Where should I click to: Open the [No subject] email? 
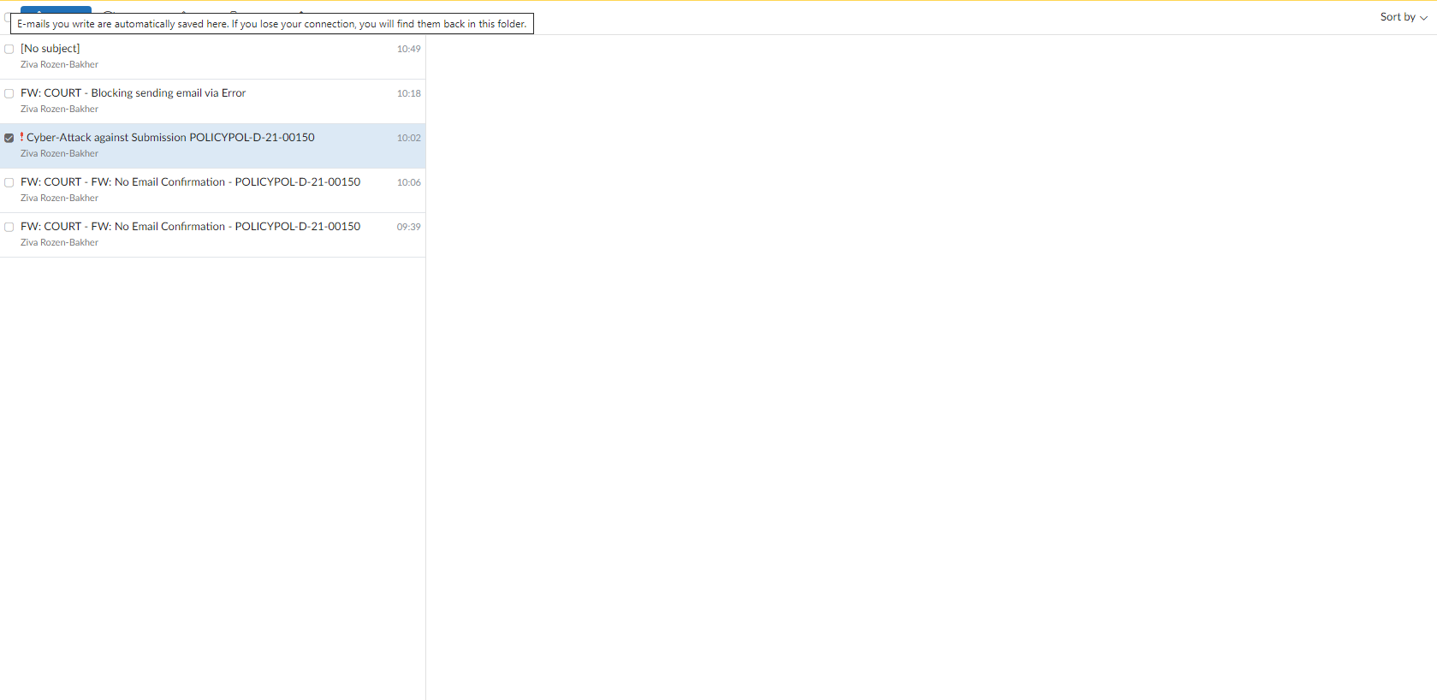[212, 56]
